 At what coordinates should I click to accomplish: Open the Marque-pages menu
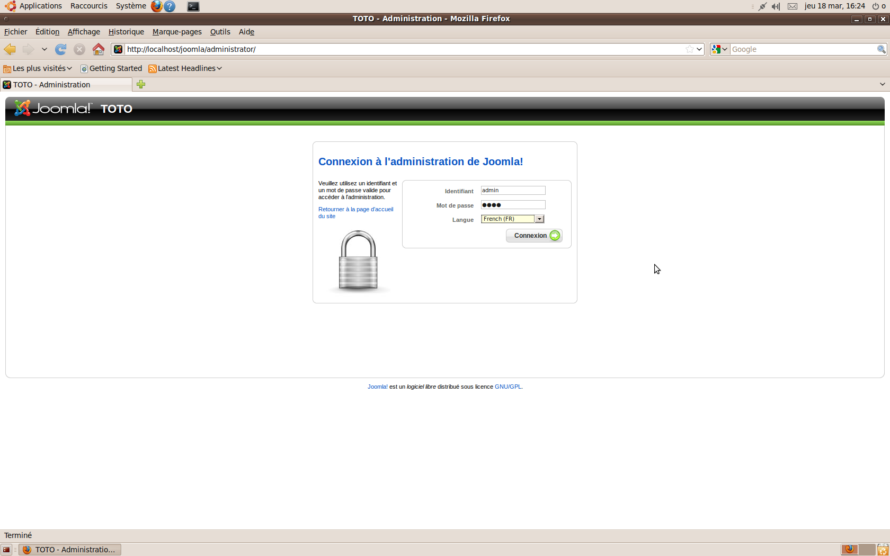177,32
